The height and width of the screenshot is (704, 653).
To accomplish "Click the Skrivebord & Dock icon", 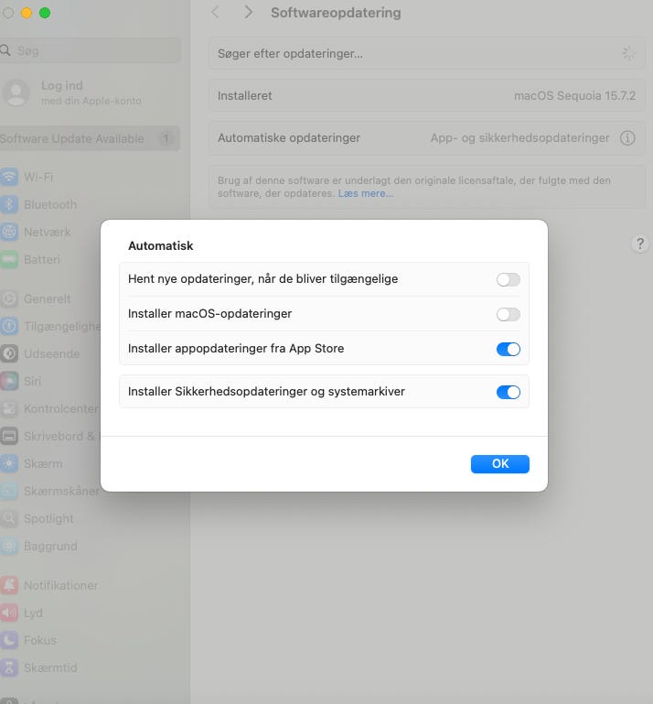I will 9,436.
